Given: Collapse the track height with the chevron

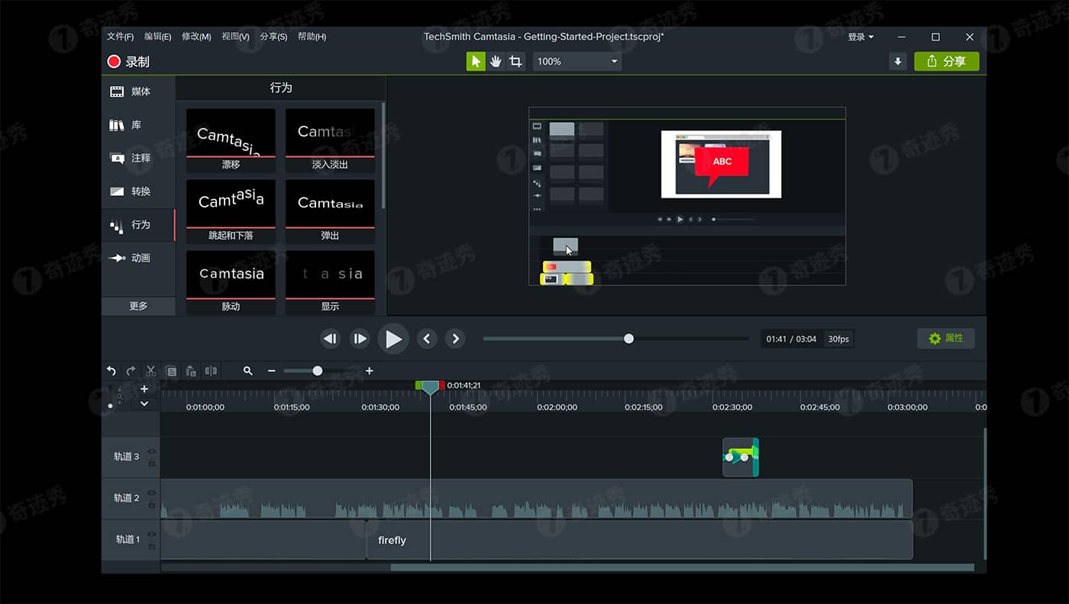Looking at the screenshot, I should [144, 403].
